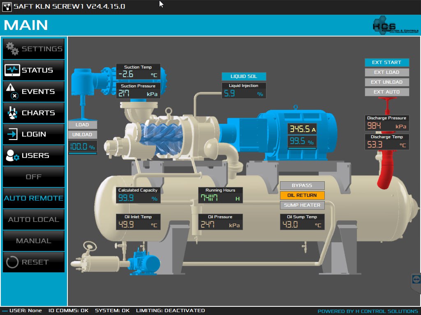Click the Oil Sump Temp readout

pos(302,222)
